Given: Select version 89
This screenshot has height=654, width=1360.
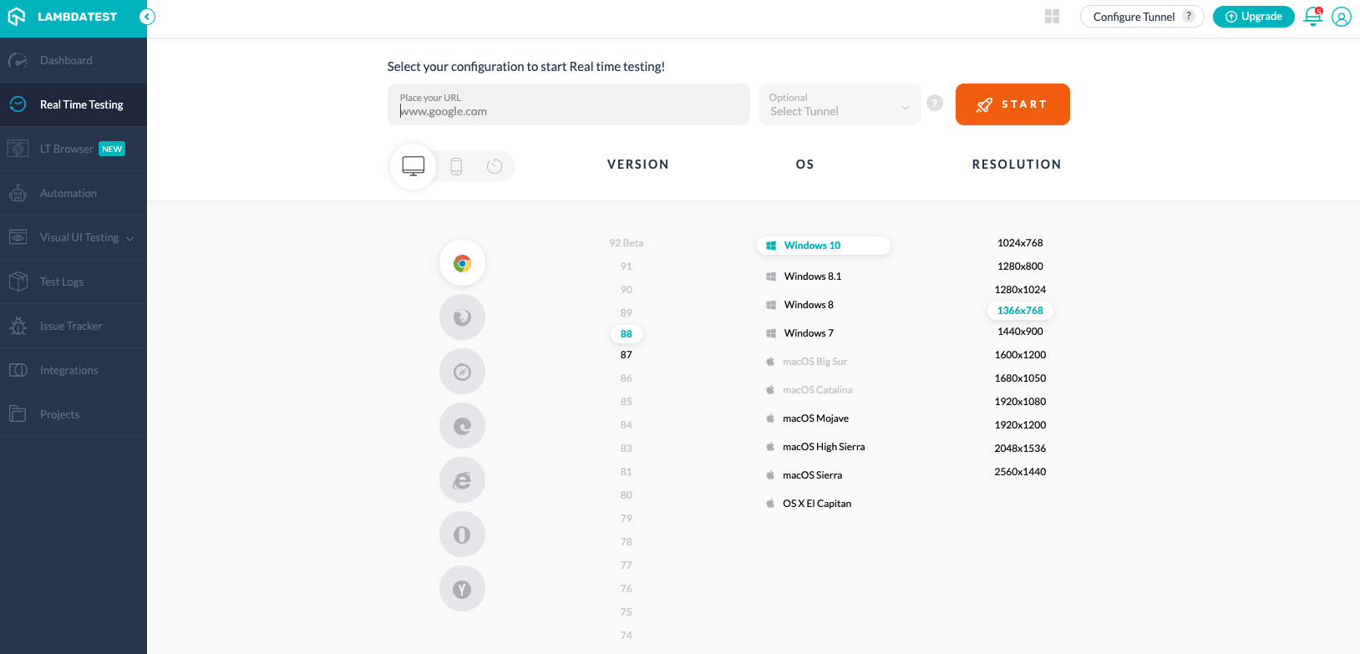Looking at the screenshot, I should 627,313.
